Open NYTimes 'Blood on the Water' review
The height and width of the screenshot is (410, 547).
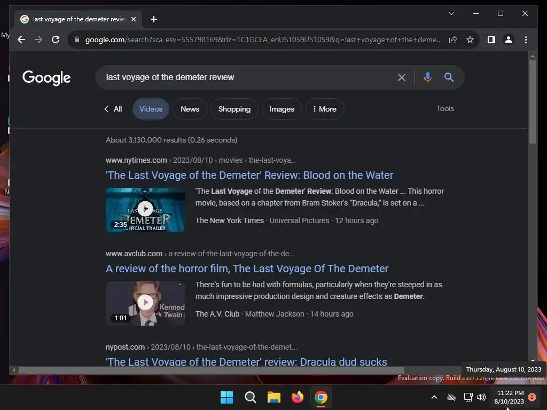click(x=249, y=175)
